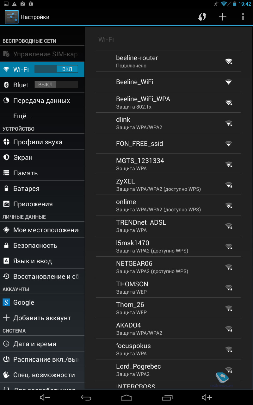Image resolution: width=253 pixels, height=405 pixels.
Task: Select the TRENDnet_ADSL network
Action: click(168, 226)
